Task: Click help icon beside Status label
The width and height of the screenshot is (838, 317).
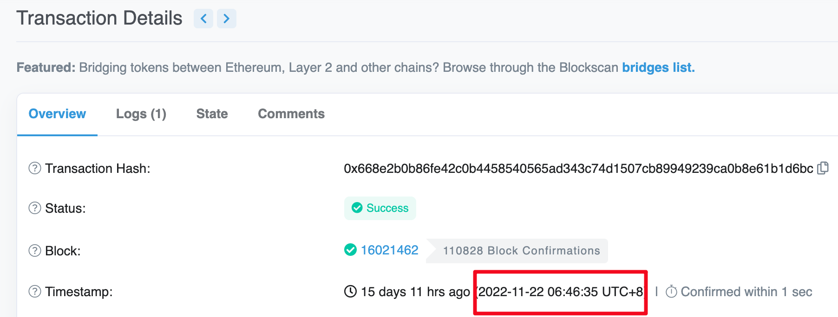Action: [35, 208]
